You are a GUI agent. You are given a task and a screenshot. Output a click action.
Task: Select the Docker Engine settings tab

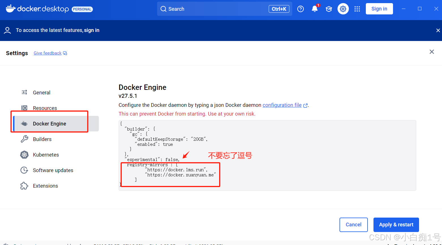tap(56, 123)
